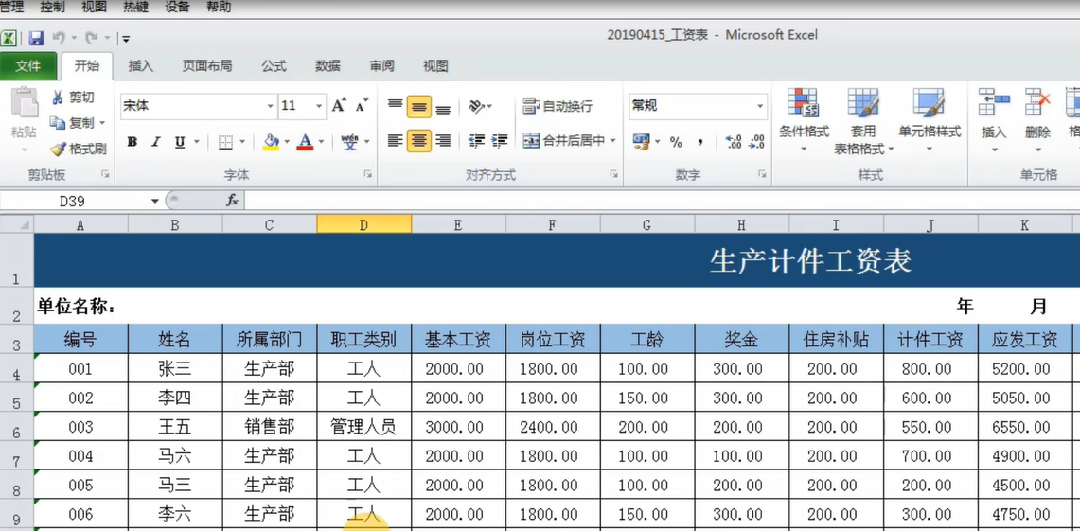Toggle italic formatting
This screenshot has width=1080, height=531.
coord(156,142)
